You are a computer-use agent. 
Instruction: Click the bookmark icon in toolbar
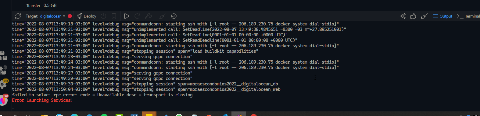pyautogui.click(x=114, y=16)
